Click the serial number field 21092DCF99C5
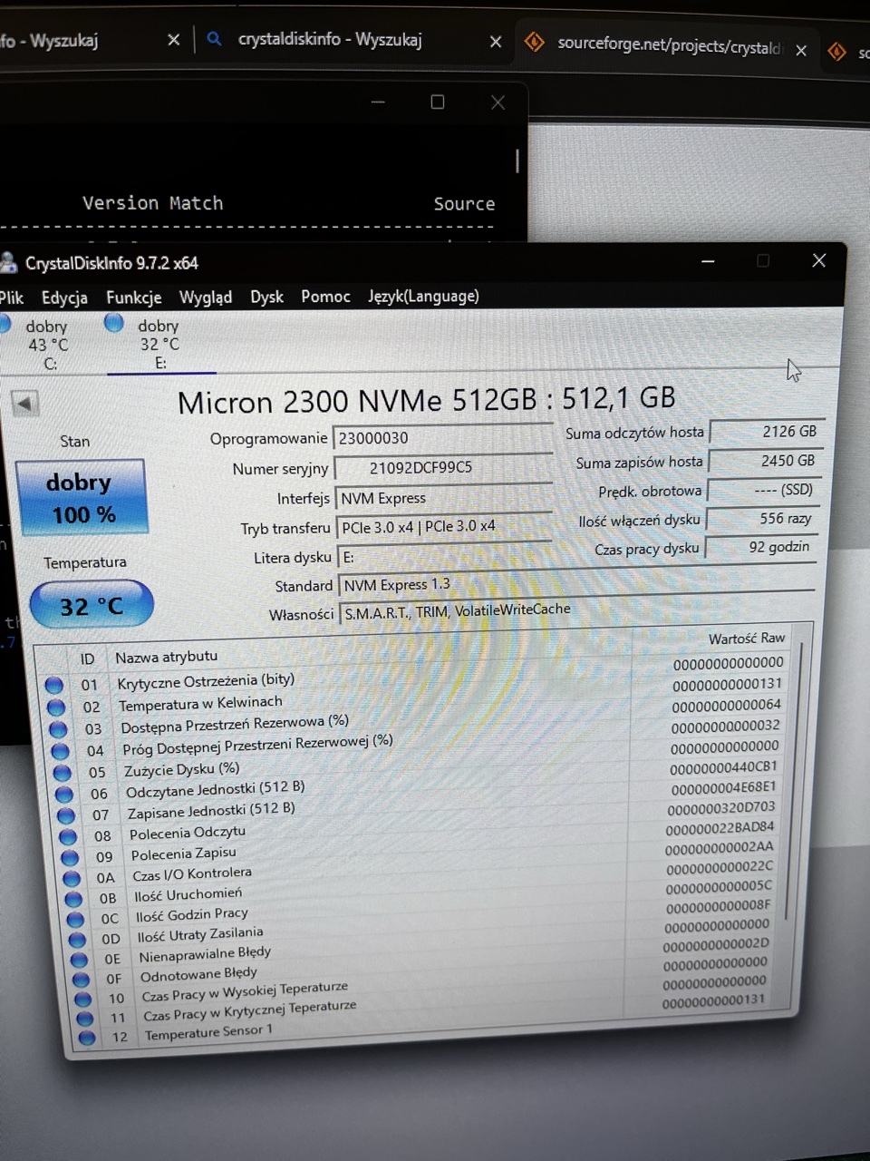Screen dimensions: 870x1161 point(443,468)
